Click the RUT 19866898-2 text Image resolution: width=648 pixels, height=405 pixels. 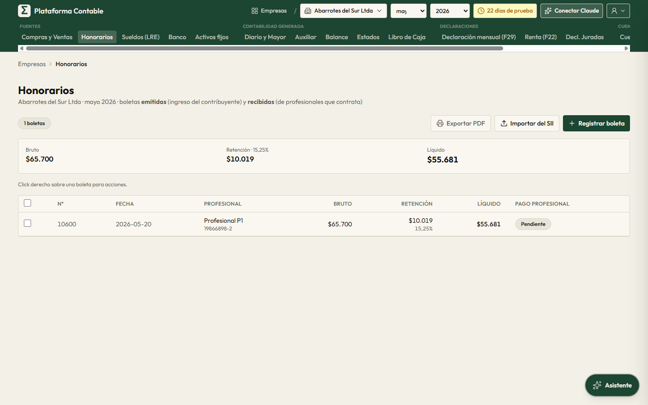218,229
